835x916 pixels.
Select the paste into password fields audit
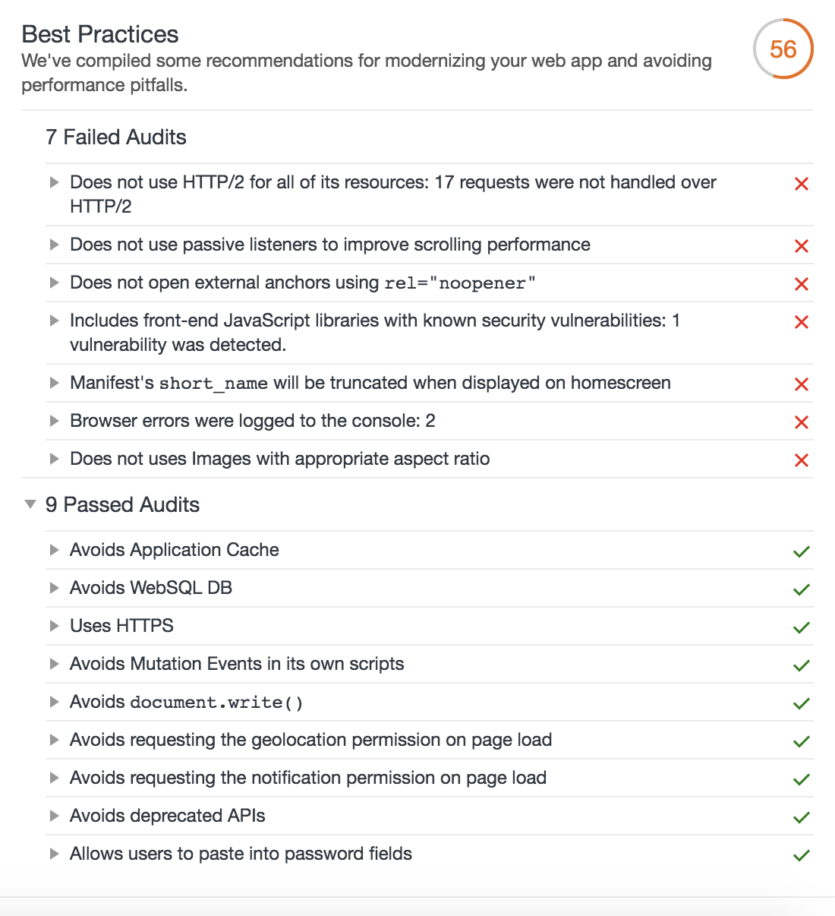click(241, 854)
